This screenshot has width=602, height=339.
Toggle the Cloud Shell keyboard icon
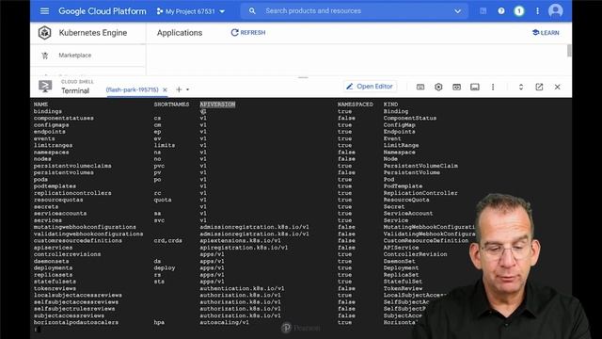coord(420,87)
